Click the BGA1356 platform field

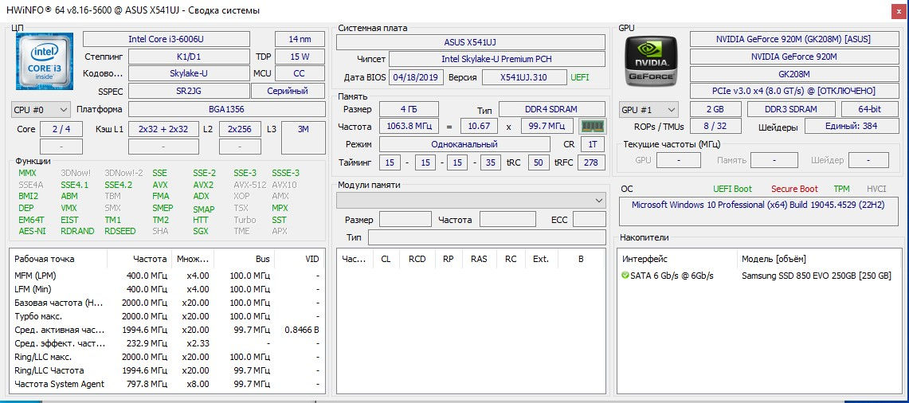(227, 109)
